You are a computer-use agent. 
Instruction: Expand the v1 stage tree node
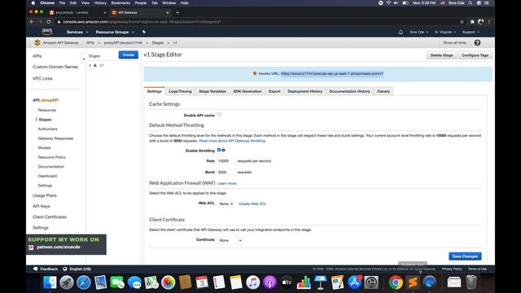point(90,65)
